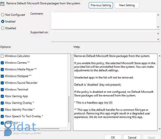Click the Next Setting button
The width and height of the screenshot is (161, 139).
point(127,5)
